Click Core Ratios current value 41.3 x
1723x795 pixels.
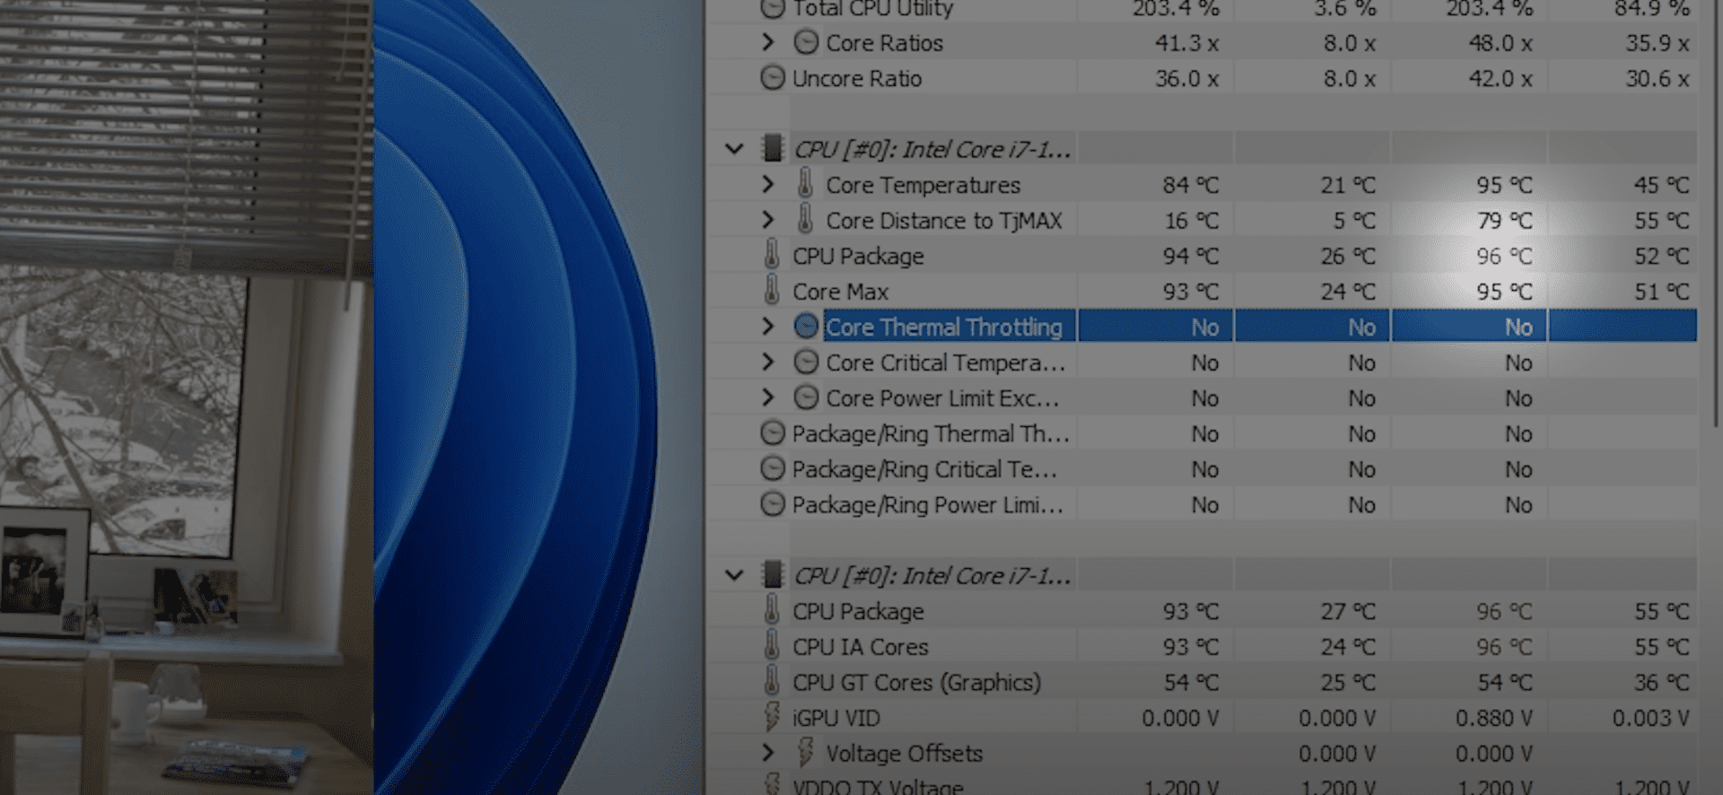point(1186,43)
